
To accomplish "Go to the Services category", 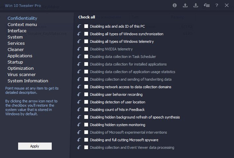I will pos(16,43).
